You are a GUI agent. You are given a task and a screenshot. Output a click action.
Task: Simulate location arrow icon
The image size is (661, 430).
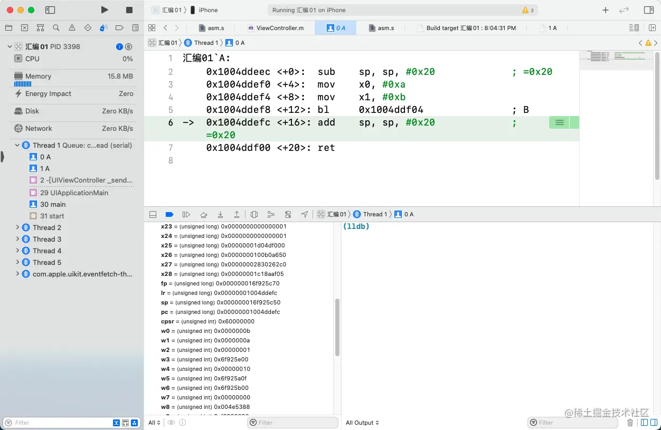pos(305,214)
